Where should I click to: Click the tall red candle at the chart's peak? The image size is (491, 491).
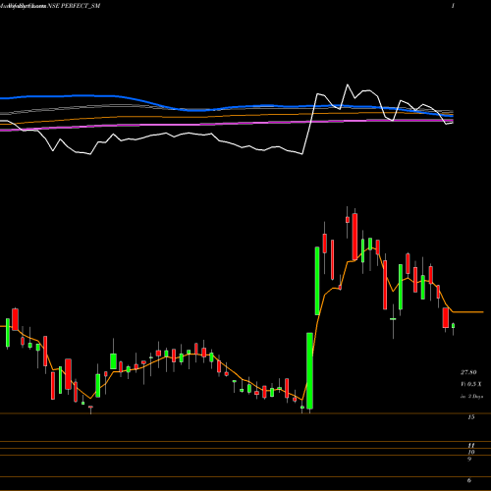pos(355,237)
